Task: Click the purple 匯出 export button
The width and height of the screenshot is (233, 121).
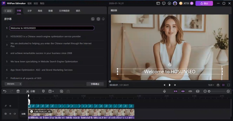Action: pos(204,3)
